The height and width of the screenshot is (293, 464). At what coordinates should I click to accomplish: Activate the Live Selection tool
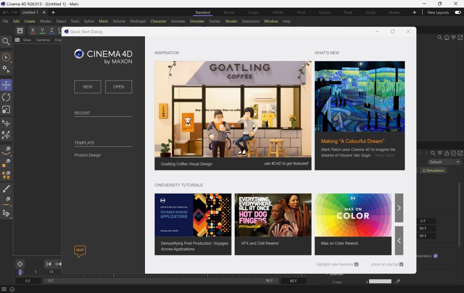tap(6, 57)
